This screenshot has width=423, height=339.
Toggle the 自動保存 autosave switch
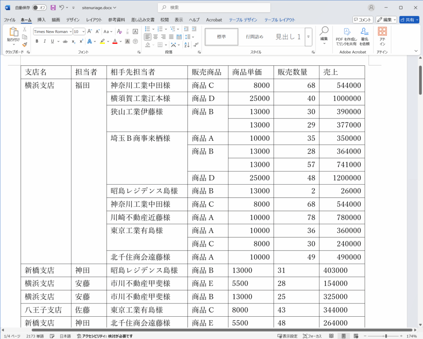(40, 7)
